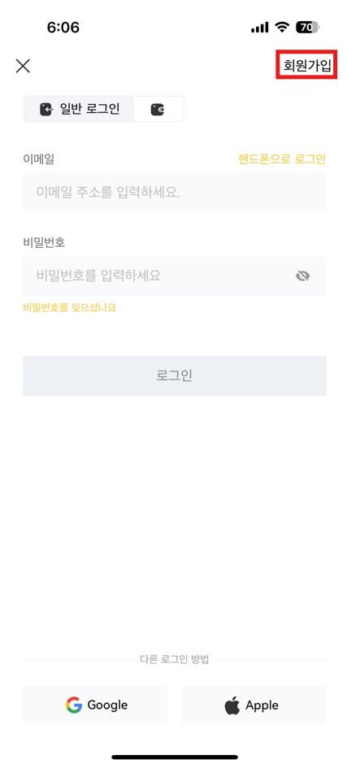Tap the 로그인 button
347x764 pixels.
(x=175, y=375)
